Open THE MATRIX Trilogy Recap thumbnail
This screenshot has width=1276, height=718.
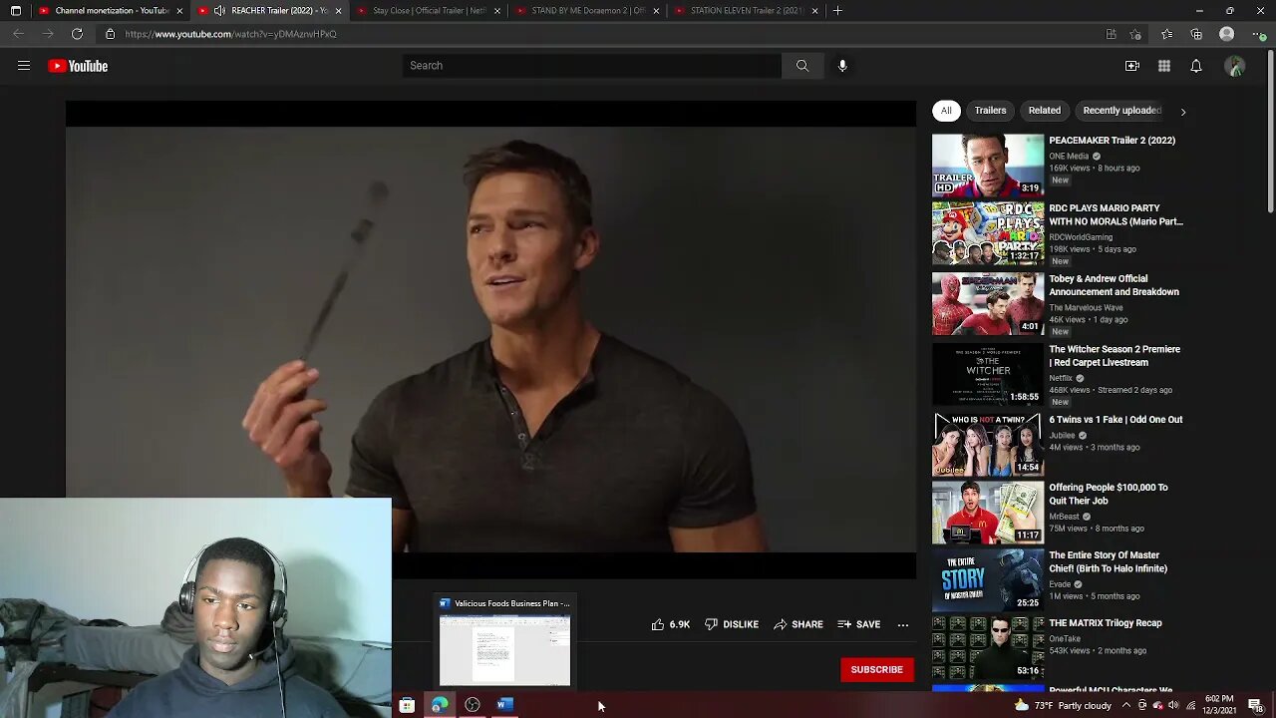[988, 648]
